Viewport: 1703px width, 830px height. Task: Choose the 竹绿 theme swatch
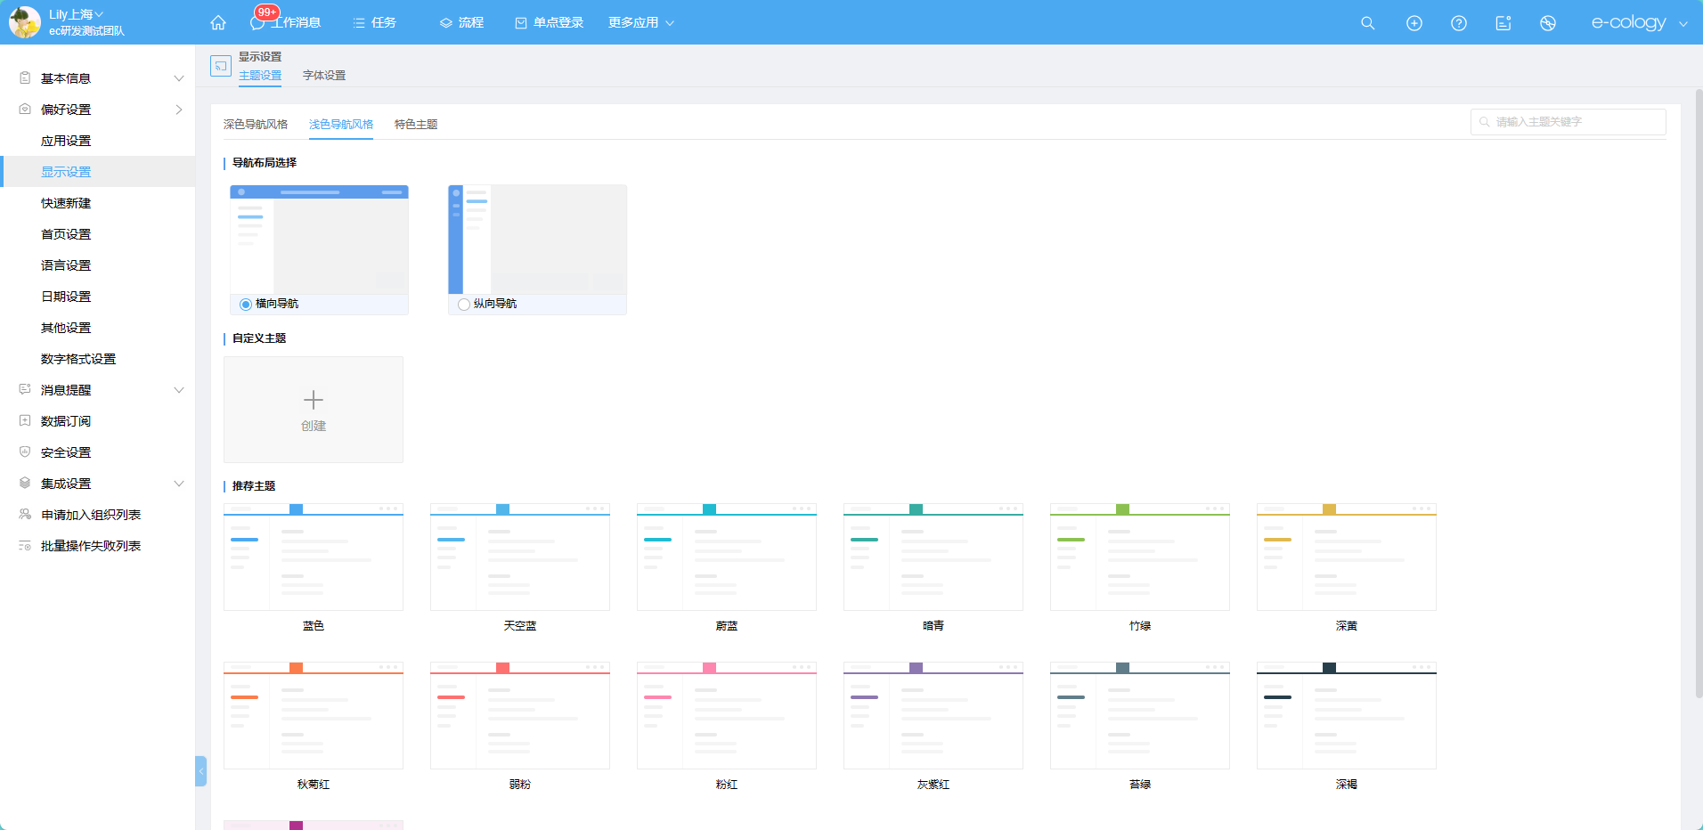(1140, 557)
